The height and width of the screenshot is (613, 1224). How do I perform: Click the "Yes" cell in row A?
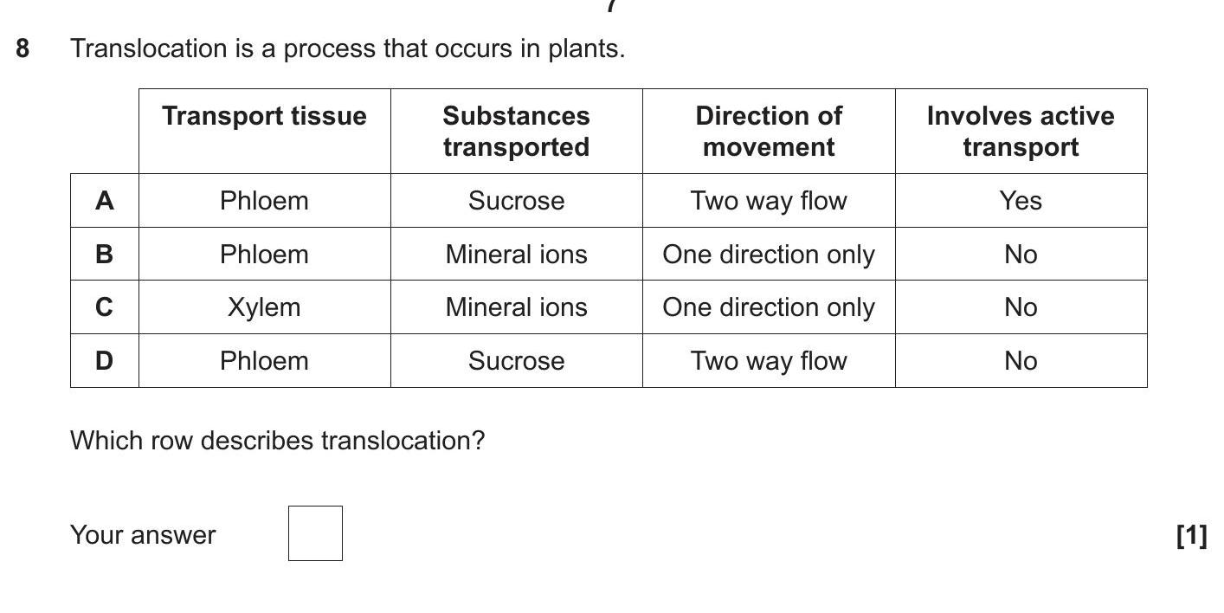(1021, 201)
